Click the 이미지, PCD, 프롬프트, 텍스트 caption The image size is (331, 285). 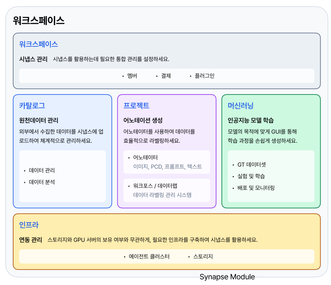(x=167, y=167)
